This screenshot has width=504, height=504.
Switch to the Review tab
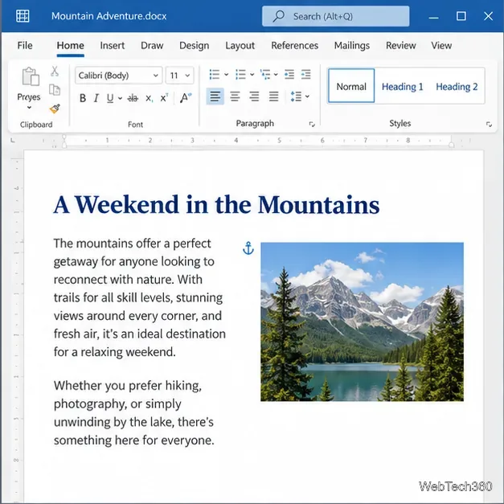point(401,45)
